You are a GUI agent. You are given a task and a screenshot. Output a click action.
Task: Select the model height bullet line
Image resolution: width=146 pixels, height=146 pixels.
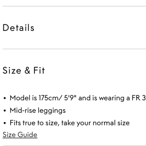click(x=78, y=98)
